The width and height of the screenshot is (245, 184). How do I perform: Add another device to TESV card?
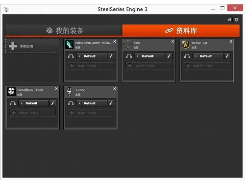[x=91, y=113]
